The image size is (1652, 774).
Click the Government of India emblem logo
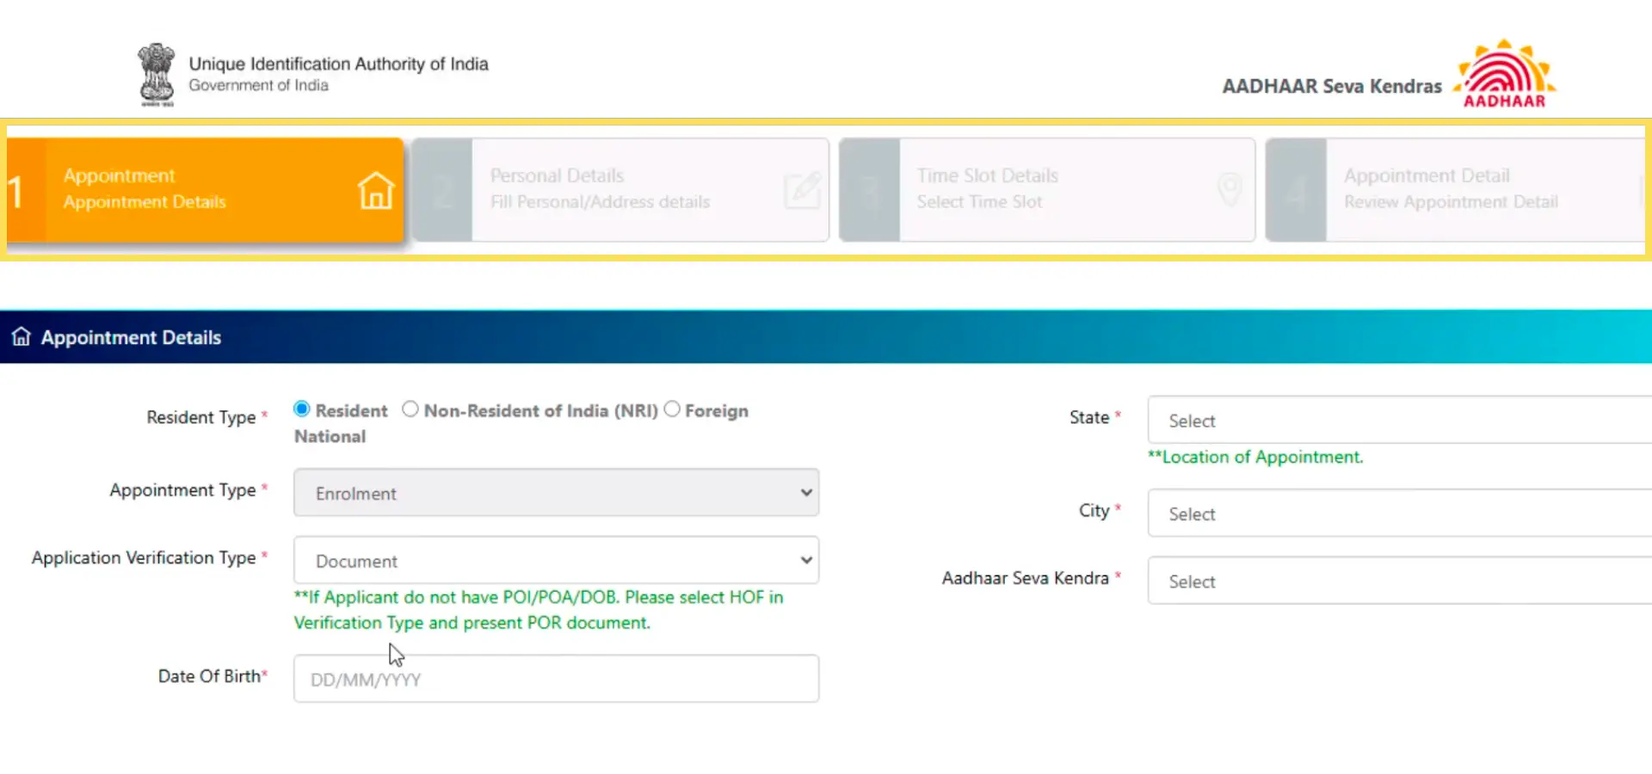tap(157, 75)
